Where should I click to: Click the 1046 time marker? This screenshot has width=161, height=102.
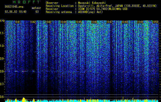94,22
